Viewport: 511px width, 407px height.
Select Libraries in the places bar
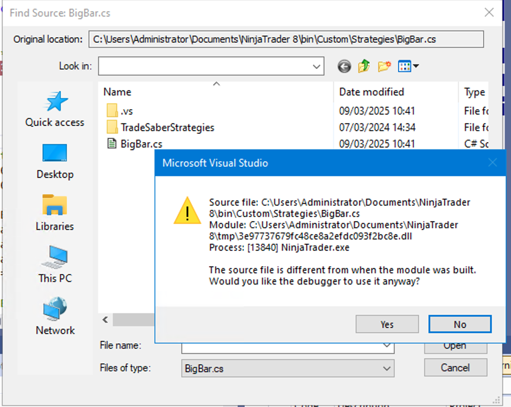point(55,213)
